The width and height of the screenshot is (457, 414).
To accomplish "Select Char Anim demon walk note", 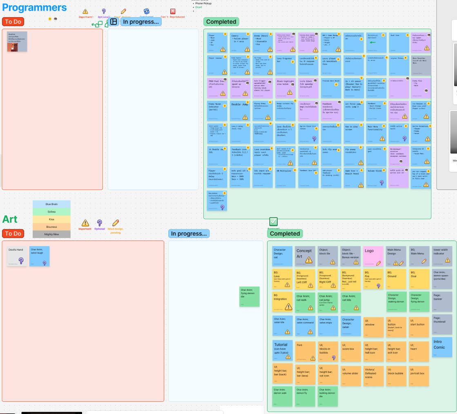I will point(283,396).
